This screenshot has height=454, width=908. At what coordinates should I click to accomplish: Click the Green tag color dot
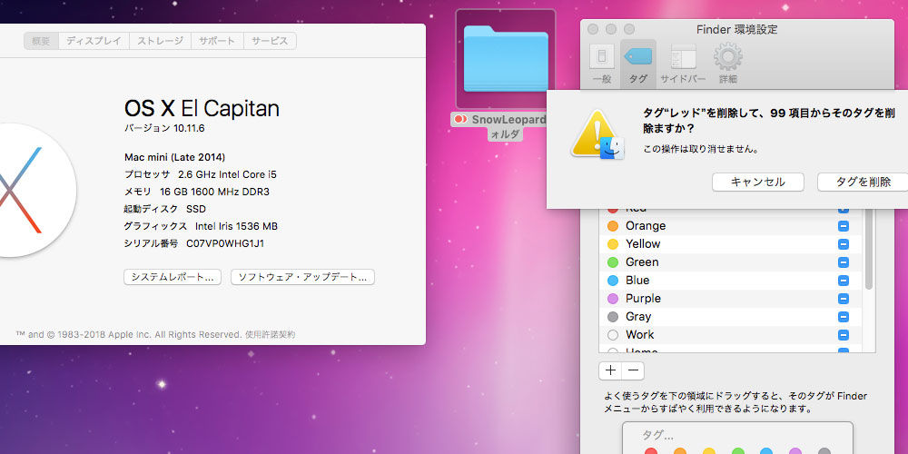(x=613, y=262)
